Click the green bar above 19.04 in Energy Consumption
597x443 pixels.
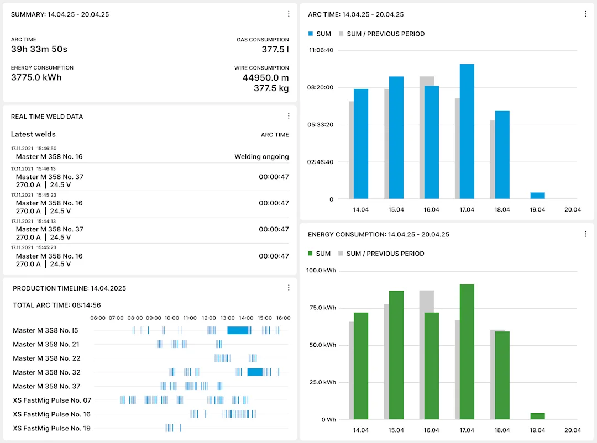coord(537,415)
